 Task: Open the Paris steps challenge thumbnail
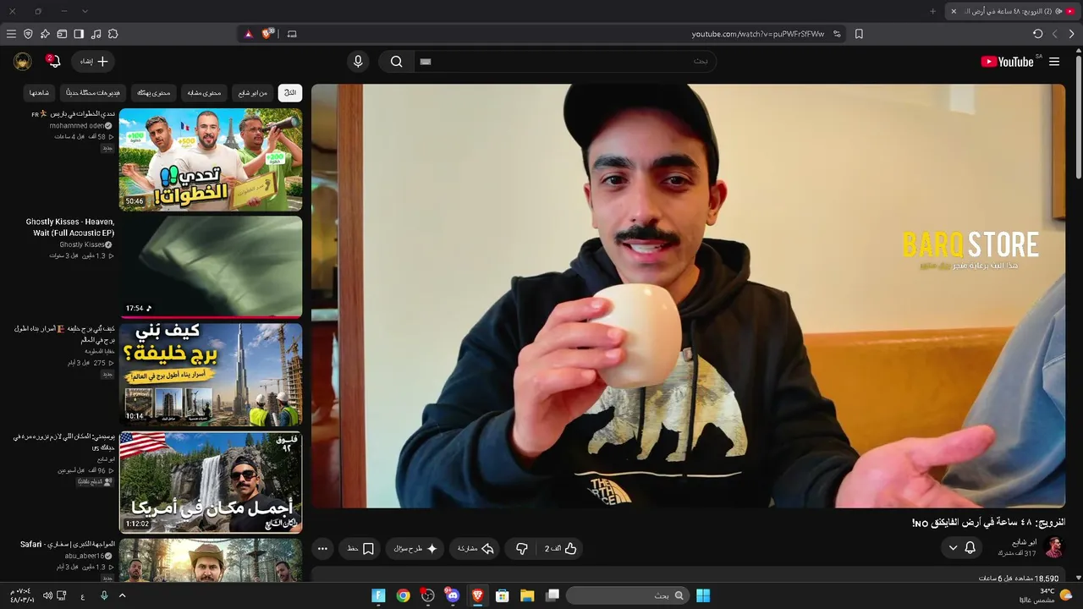pos(211,159)
